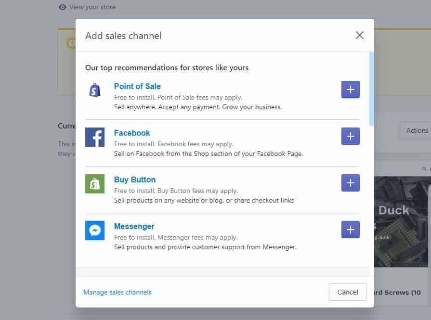Click the 'Our top recommendations for stores like yours' heading
The width and height of the screenshot is (431, 320).
(x=167, y=67)
